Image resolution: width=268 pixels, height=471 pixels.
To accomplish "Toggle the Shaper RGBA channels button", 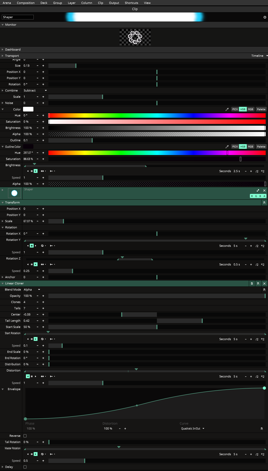I will pos(258,196).
